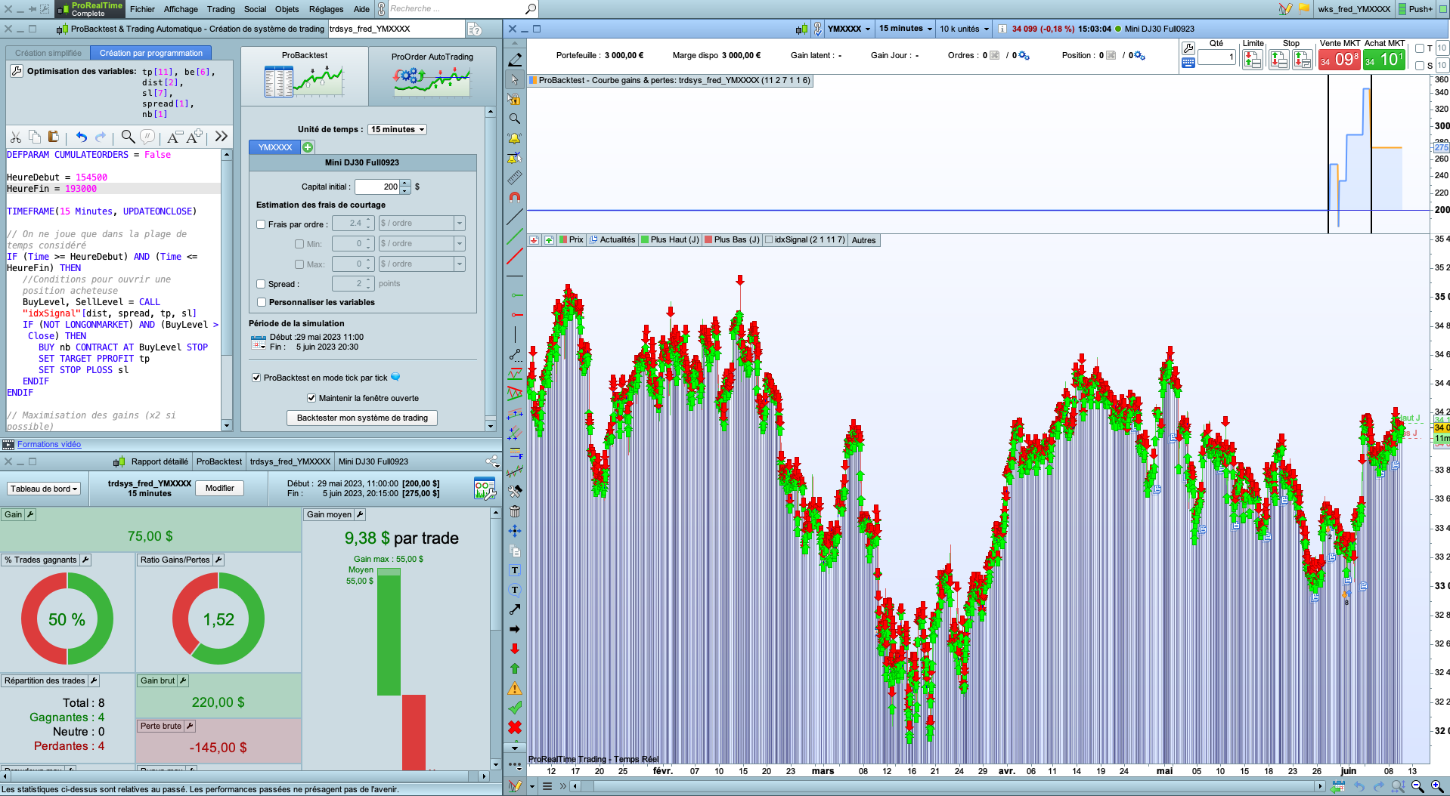The image size is (1450, 796).
Task: Toggle the S checkbox in order panel
Action: coord(1420,66)
